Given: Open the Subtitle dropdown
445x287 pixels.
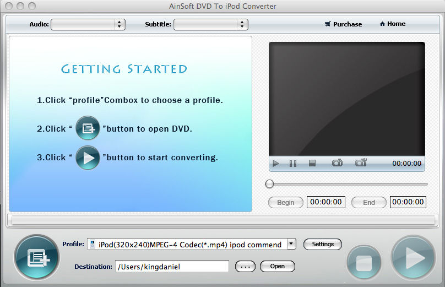Looking at the screenshot, I should click(x=210, y=24).
